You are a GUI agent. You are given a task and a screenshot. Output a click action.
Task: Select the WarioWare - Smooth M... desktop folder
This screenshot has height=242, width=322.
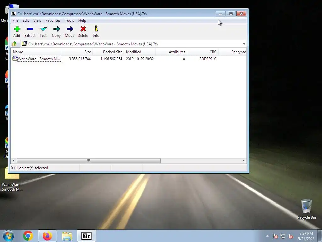12,179
